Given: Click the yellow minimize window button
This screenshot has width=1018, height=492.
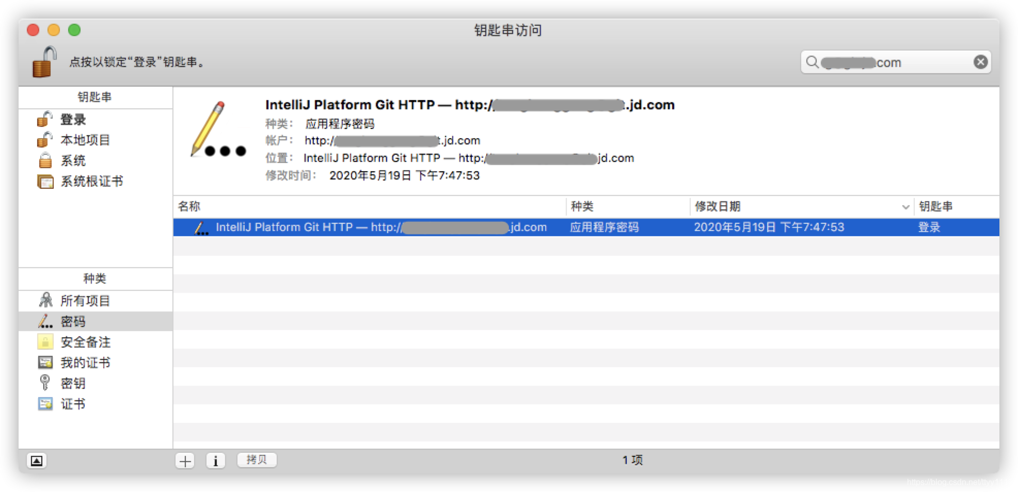Looking at the screenshot, I should coord(54,30).
